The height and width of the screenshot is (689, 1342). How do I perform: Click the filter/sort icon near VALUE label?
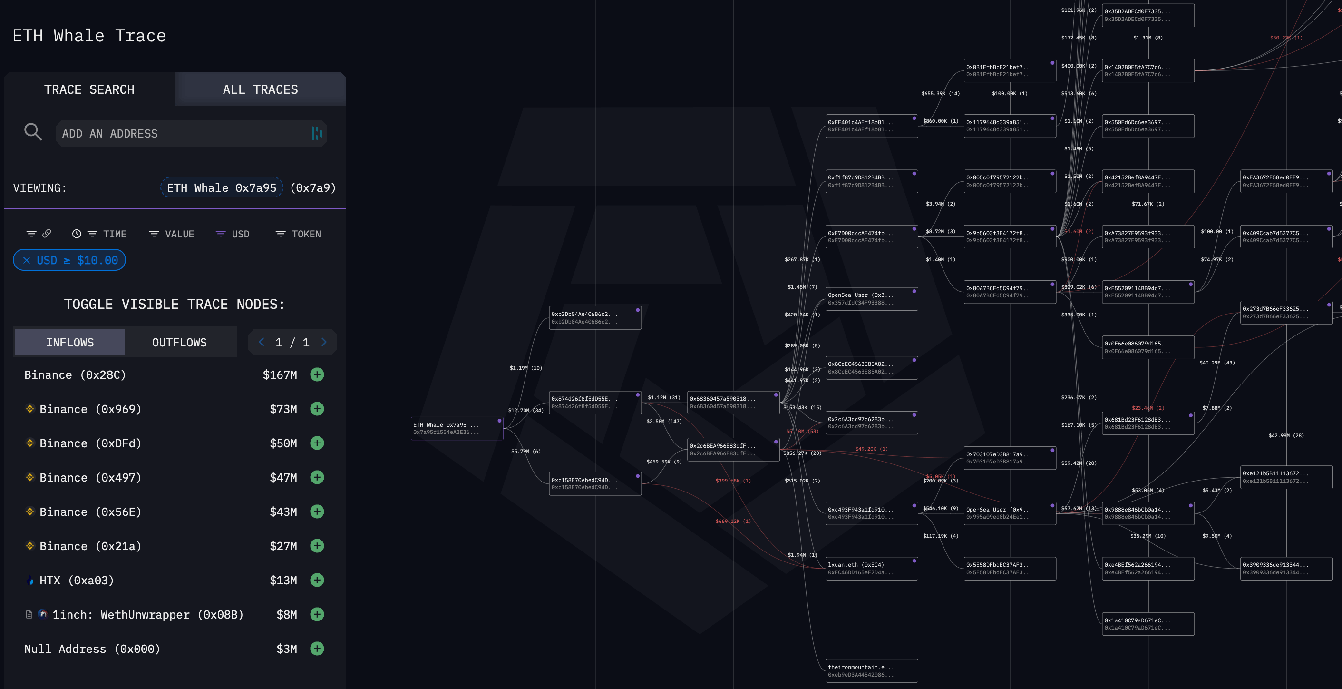152,234
